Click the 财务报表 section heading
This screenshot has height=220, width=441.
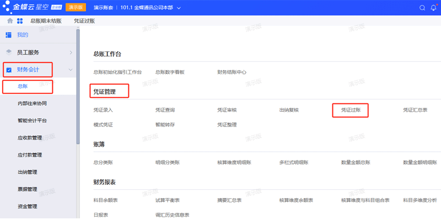click(104, 183)
